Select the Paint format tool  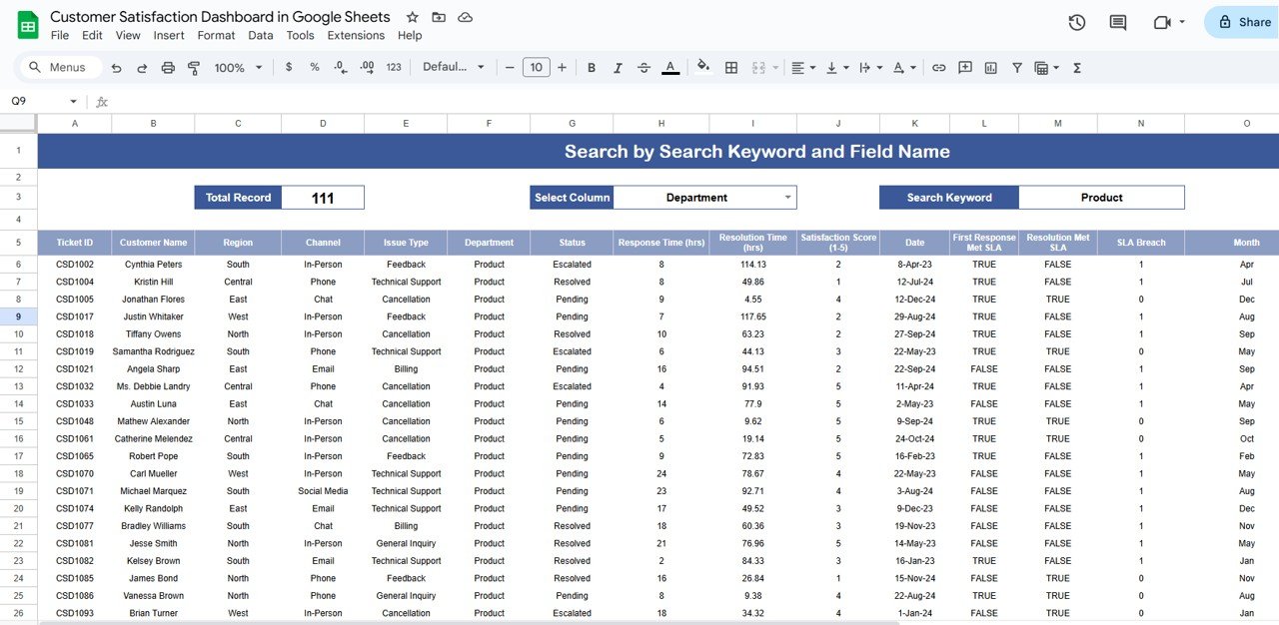click(x=193, y=67)
